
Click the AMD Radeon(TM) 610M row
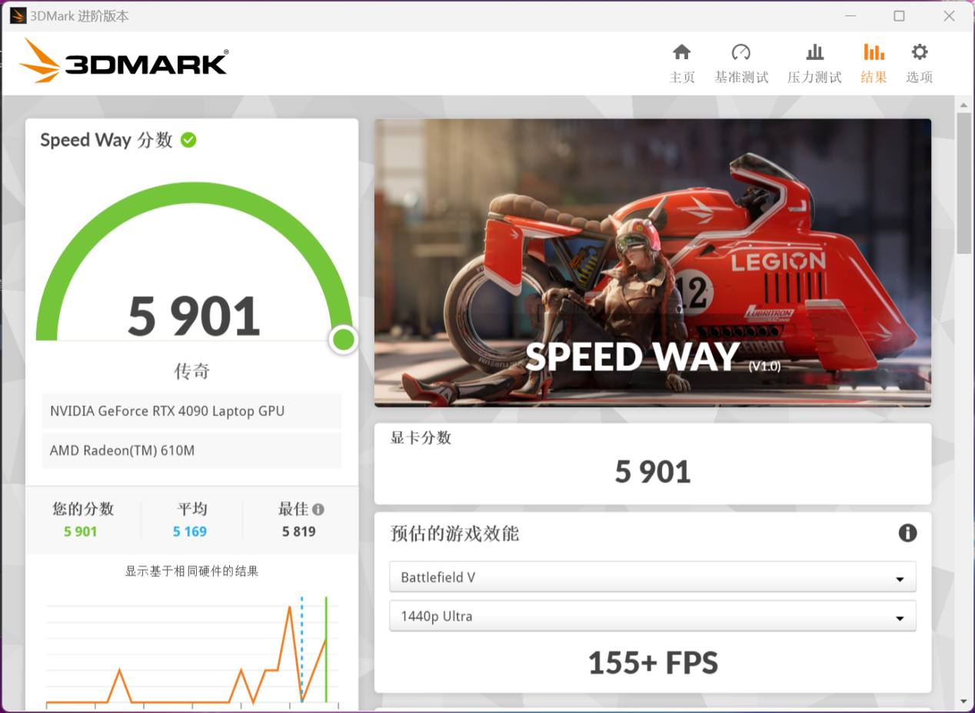(x=191, y=451)
